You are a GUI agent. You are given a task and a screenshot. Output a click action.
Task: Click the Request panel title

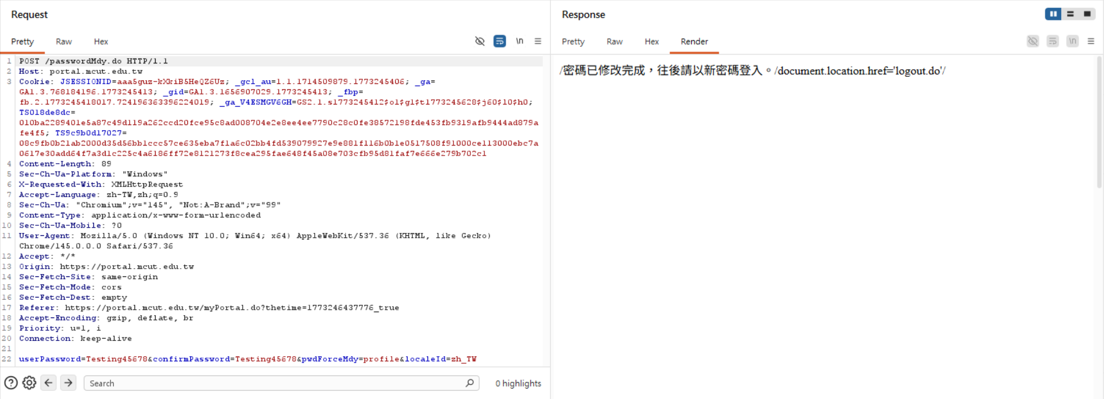29,15
